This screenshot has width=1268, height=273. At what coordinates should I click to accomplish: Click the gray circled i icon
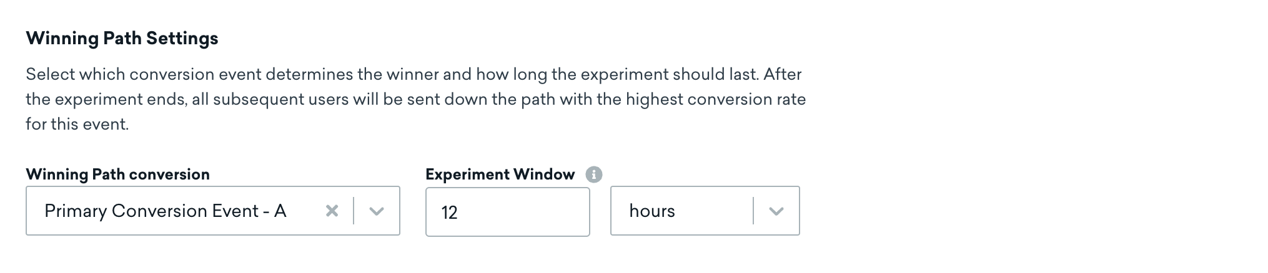[594, 175]
